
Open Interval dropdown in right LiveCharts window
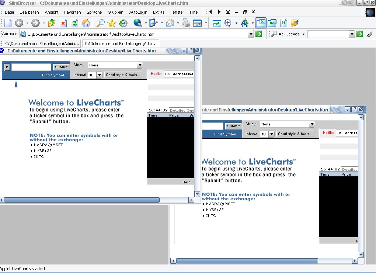pos(271,134)
